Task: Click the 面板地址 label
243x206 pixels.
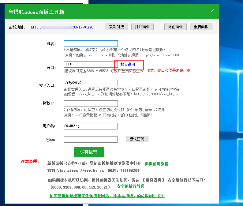Action: pos(17,28)
